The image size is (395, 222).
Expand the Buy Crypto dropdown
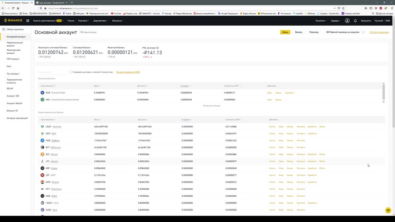point(48,21)
